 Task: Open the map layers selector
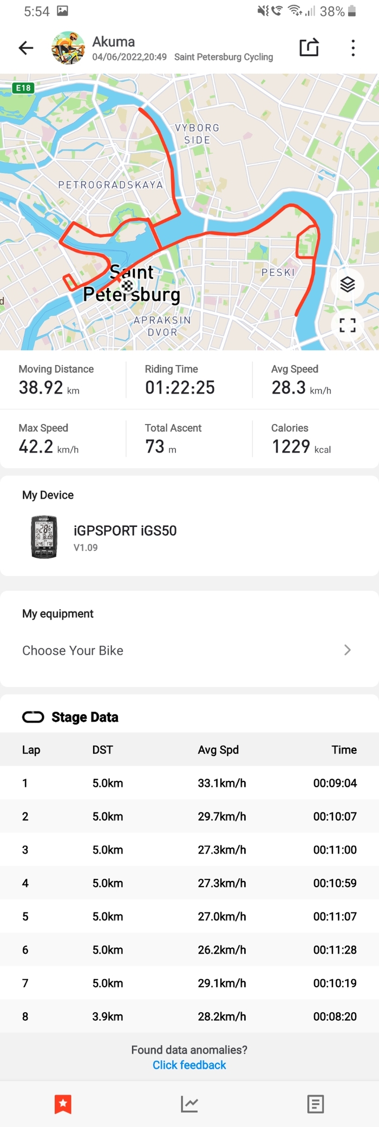348,284
